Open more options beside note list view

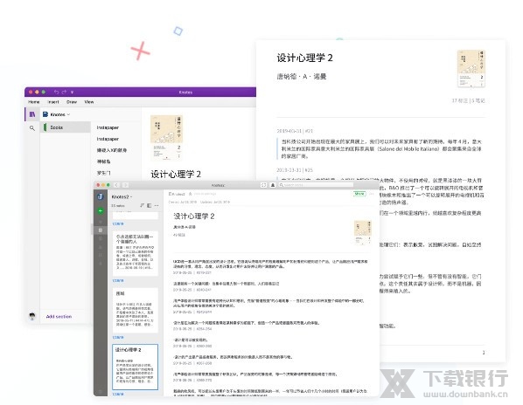point(157,205)
